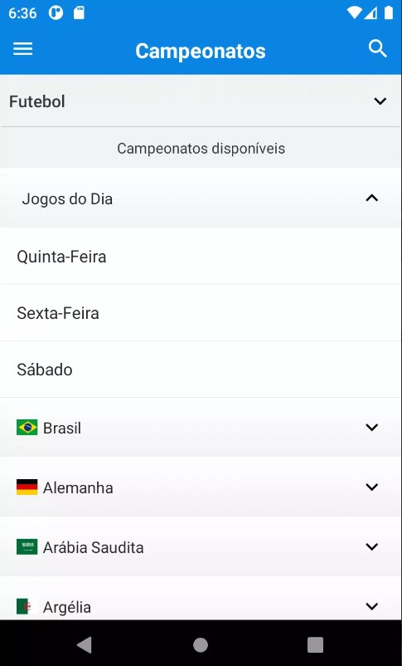Expand the Argélia chevron
The height and width of the screenshot is (666, 402).
(x=372, y=606)
